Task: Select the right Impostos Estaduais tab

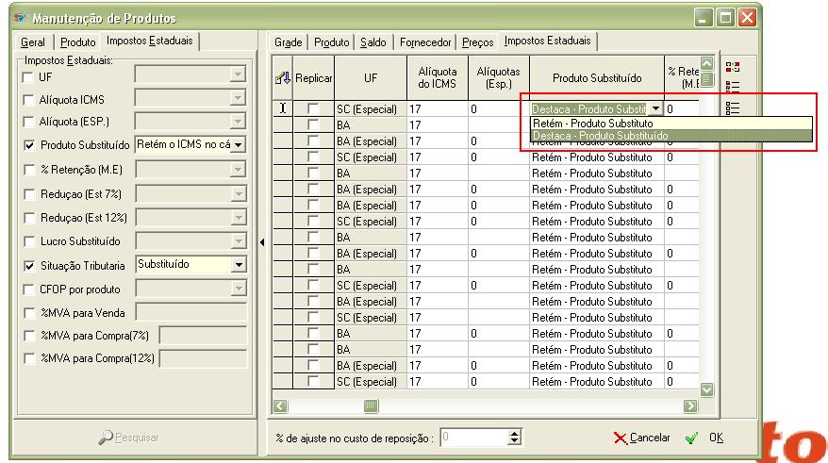Action: pos(548,41)
